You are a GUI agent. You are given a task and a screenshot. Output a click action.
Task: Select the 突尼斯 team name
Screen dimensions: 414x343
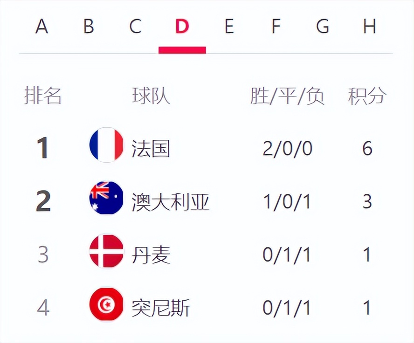coord(161,308)
